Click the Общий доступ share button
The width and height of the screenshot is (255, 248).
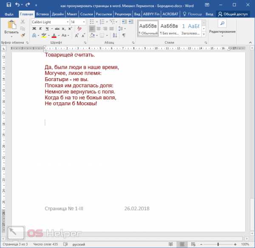tap(233, 14)
